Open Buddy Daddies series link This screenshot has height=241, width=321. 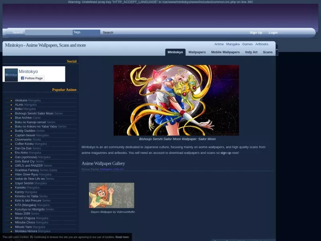[25, 131]
